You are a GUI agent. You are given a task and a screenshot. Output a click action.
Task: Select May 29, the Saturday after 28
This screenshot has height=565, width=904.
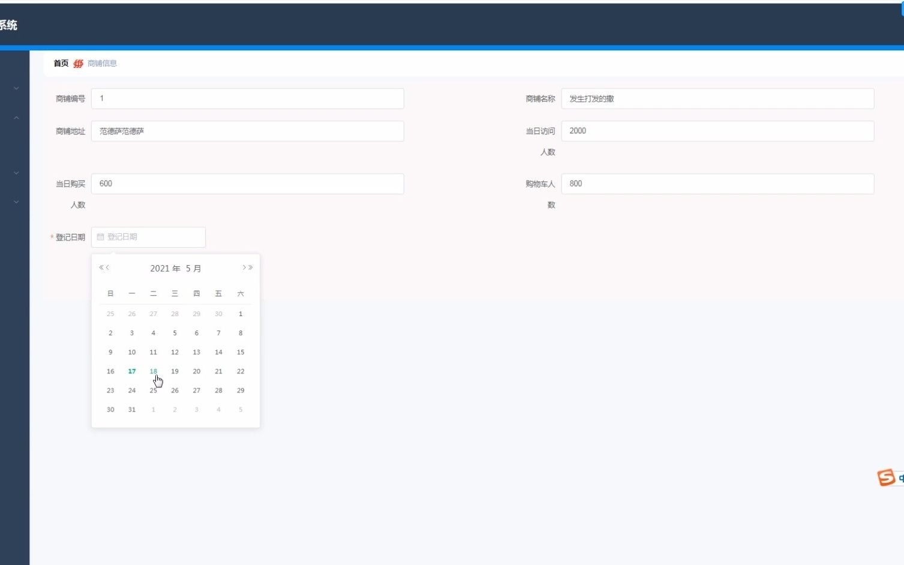[x=241, y=390]
